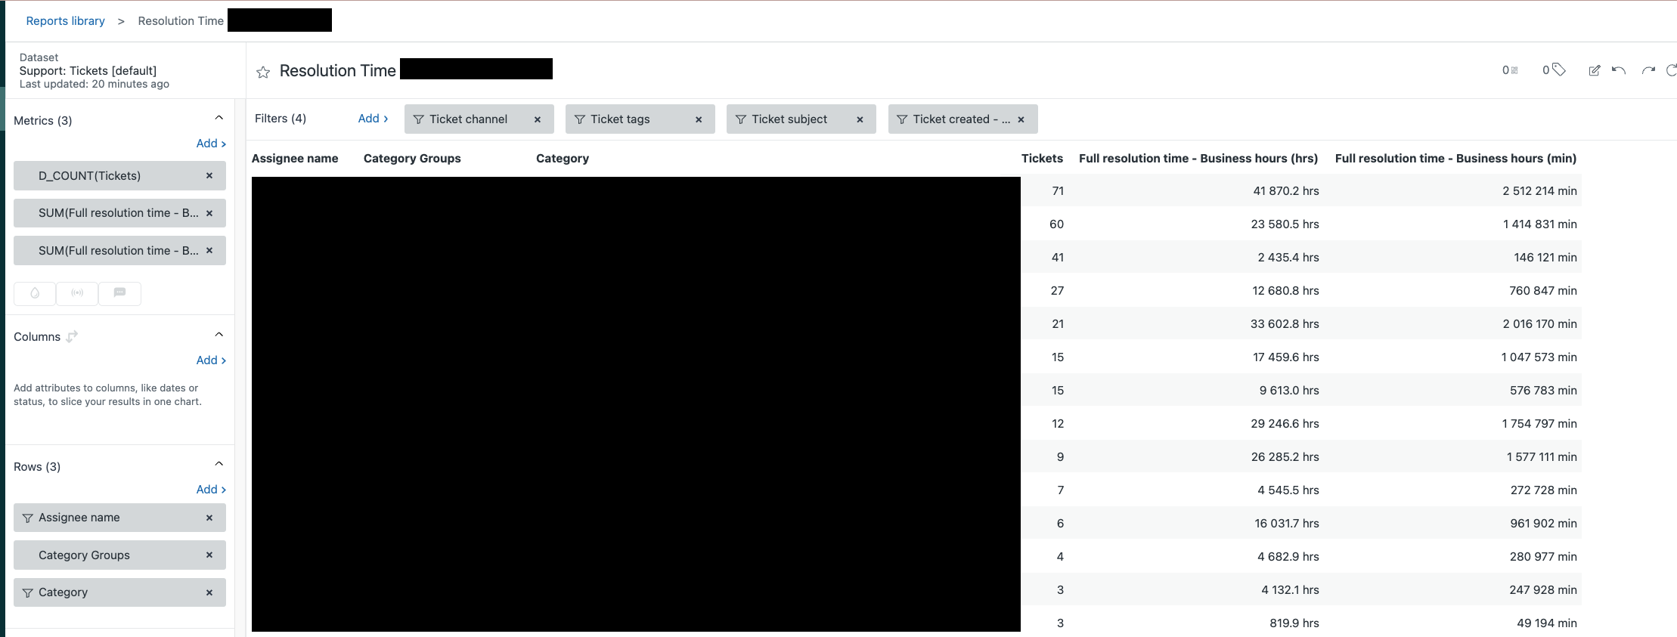Remove the Ticket channel filter
Image resolution: width=1677 pixels, height=637 pixels.
[x=538, y=119]
